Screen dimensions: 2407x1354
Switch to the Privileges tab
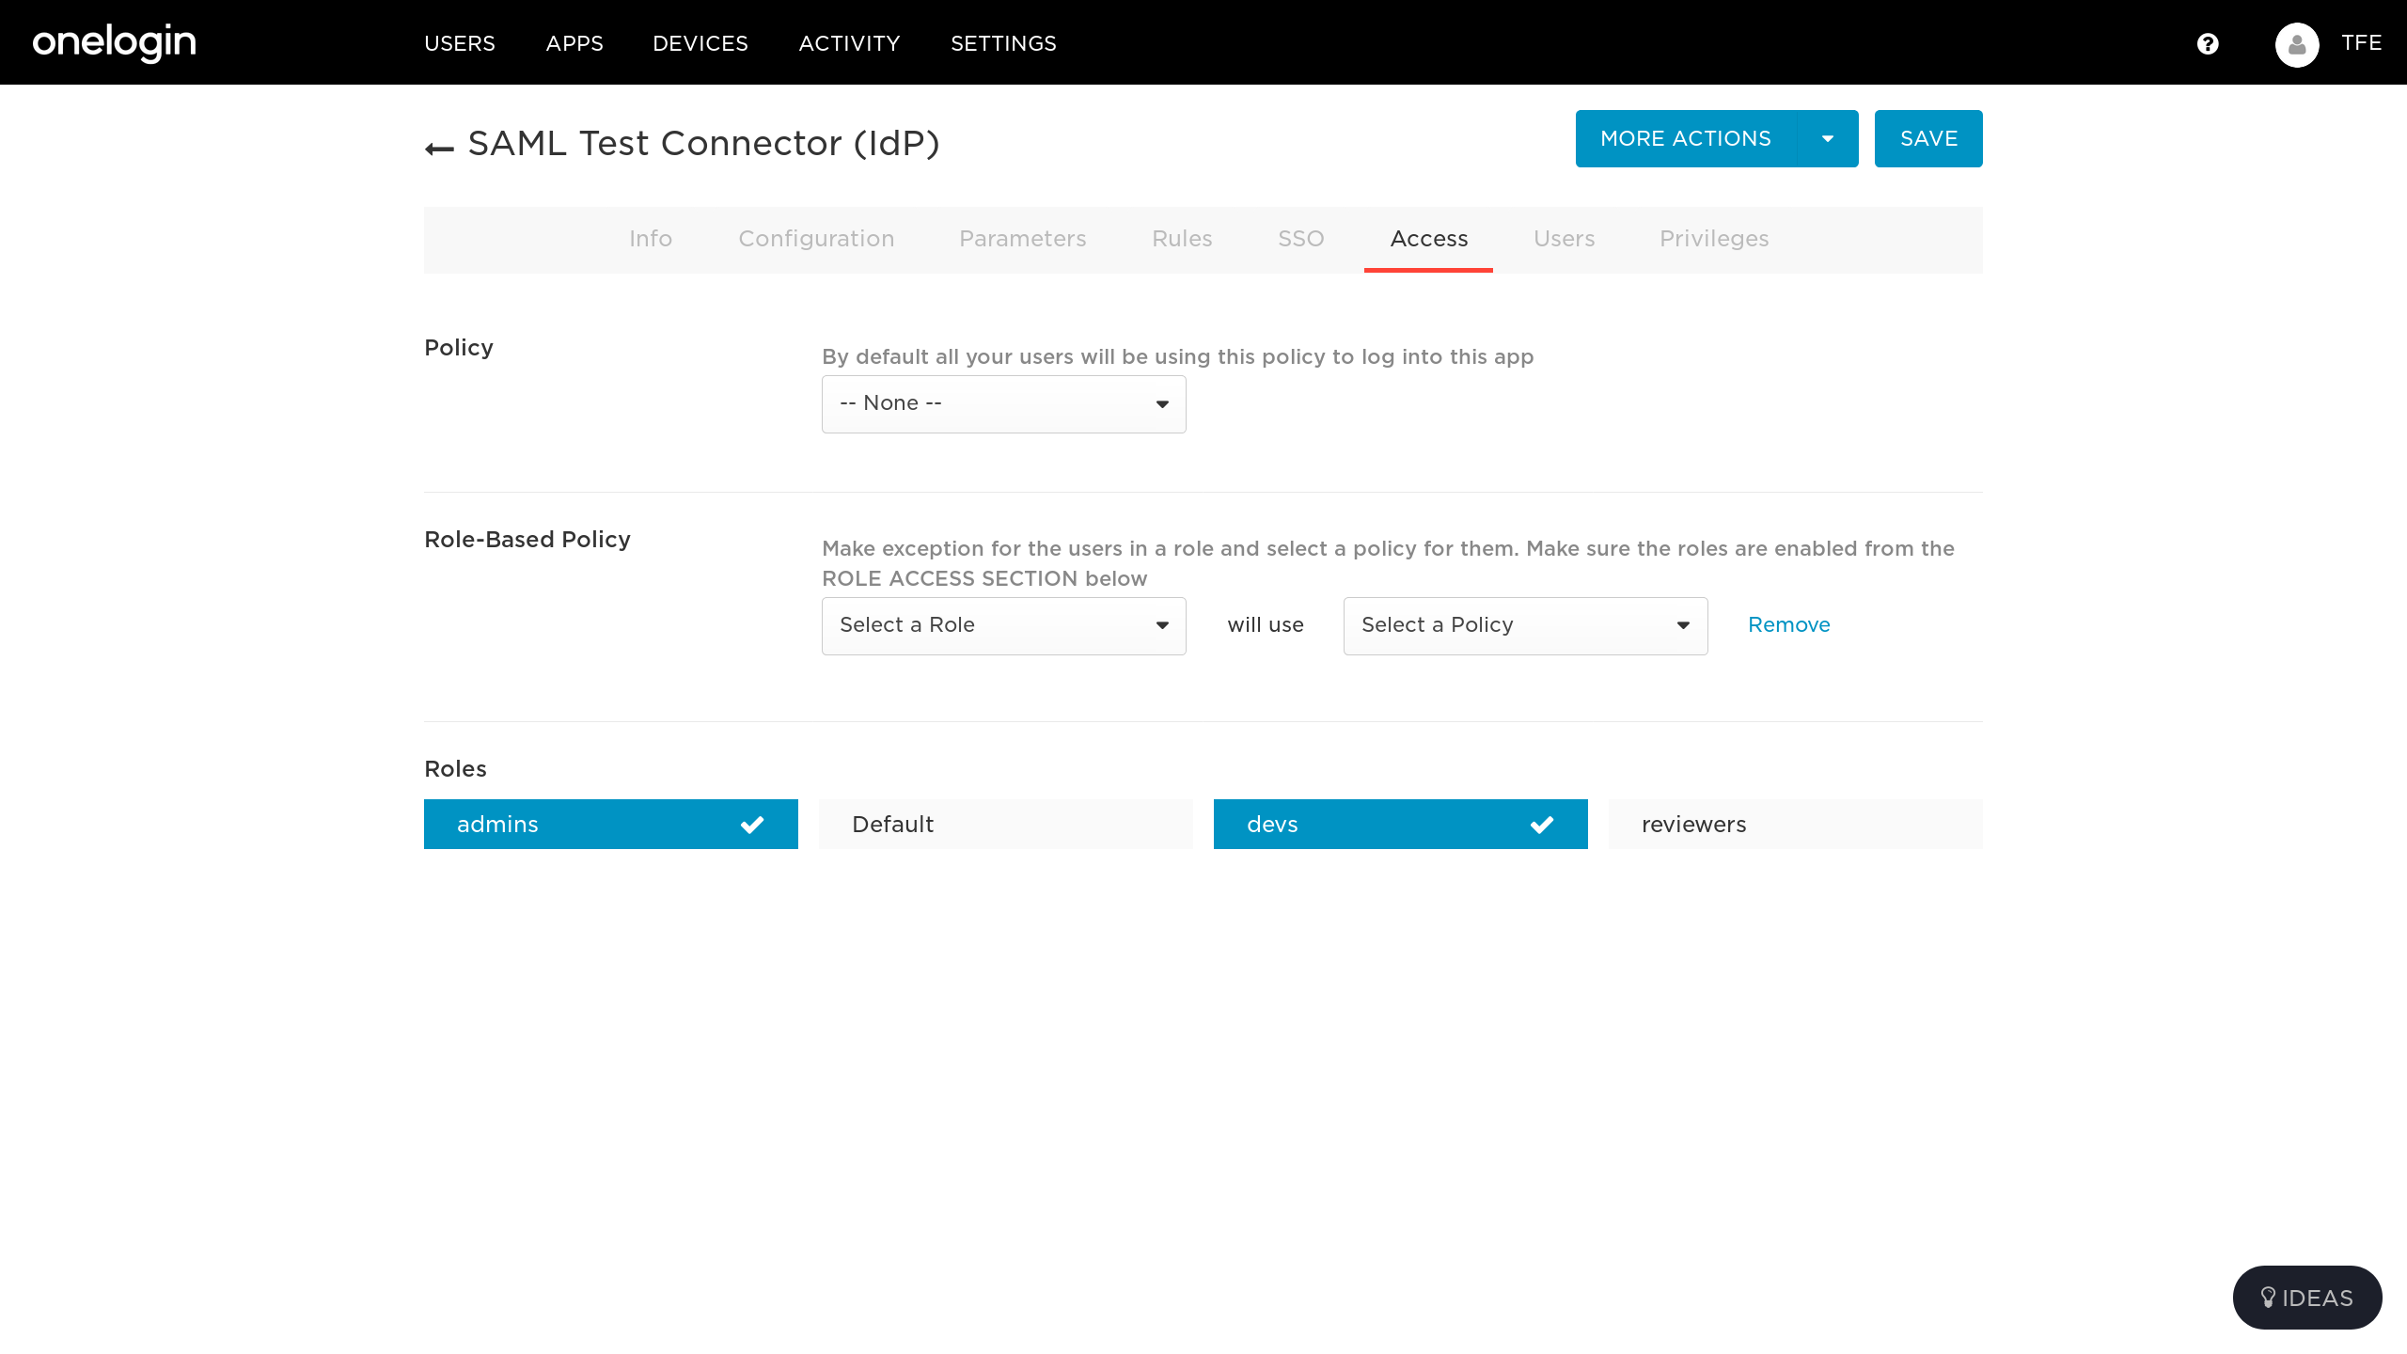[x=1714, y=239]
